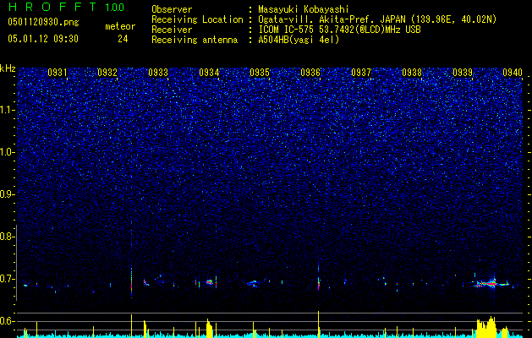Click the large meteor echo near 0939
Image resolution: width=532 pixels, height=338 pixels.
491,282
